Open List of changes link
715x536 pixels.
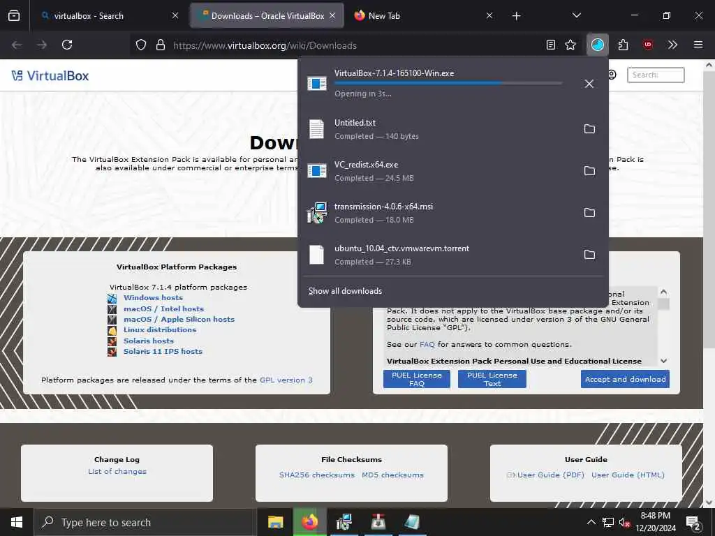pyautogui.click(x=117, y=471)
